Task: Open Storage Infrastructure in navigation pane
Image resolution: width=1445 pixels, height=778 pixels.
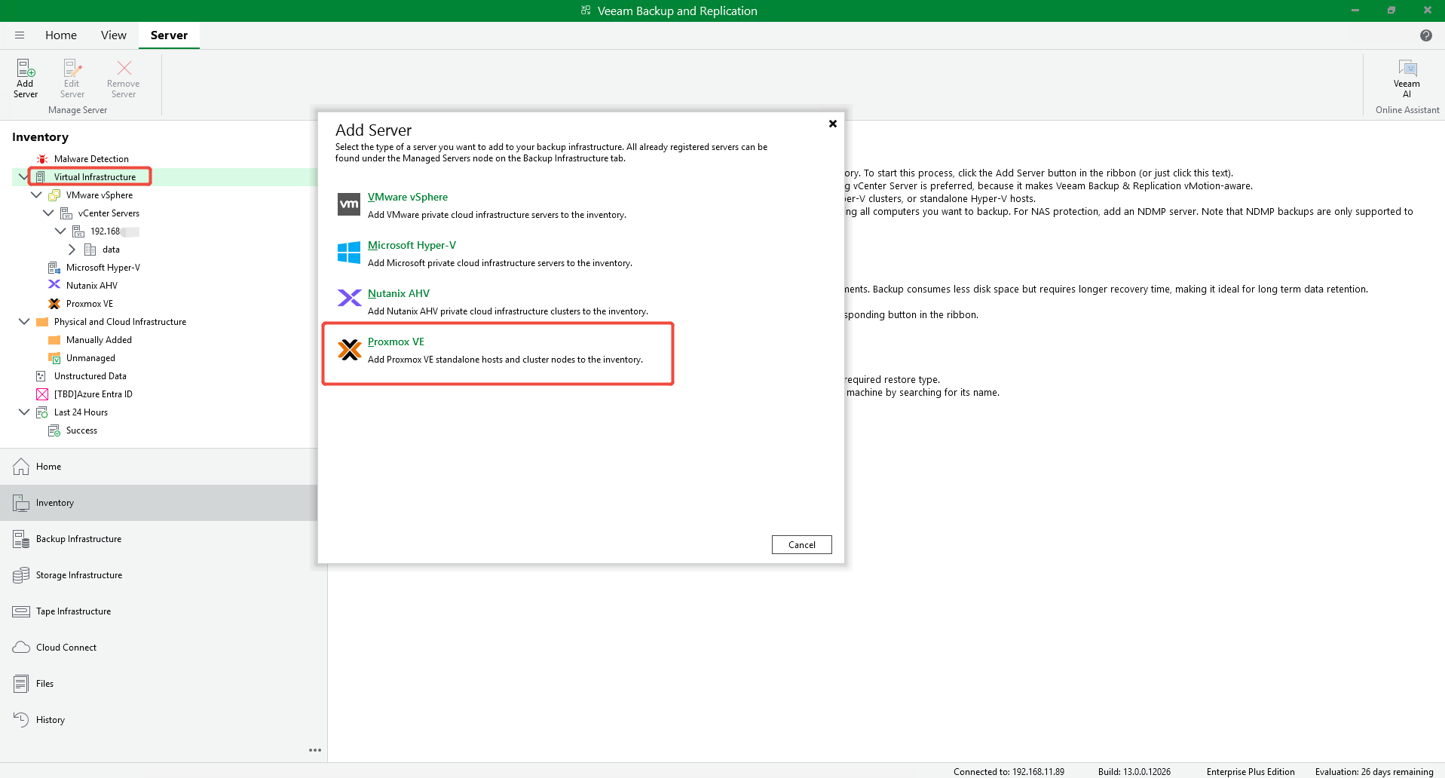Action: (158, 575)
